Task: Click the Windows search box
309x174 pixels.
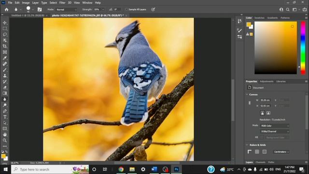Action: (x=50, y=169)
